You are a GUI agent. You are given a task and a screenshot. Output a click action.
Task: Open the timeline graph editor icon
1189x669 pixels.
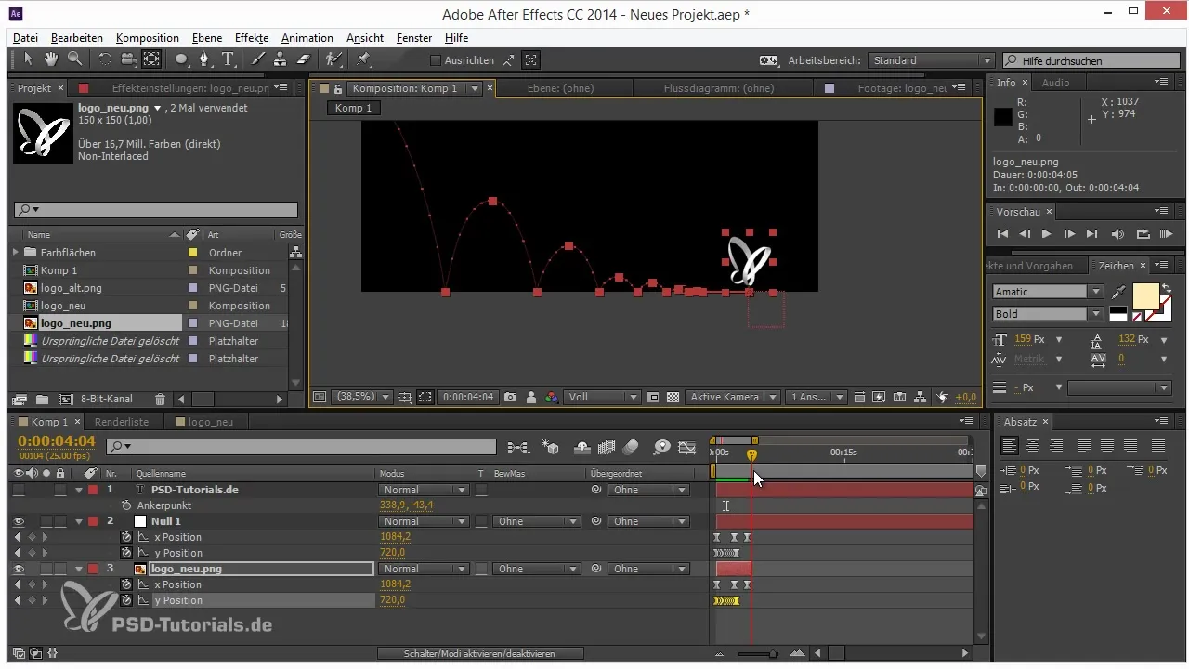[686, 447]
